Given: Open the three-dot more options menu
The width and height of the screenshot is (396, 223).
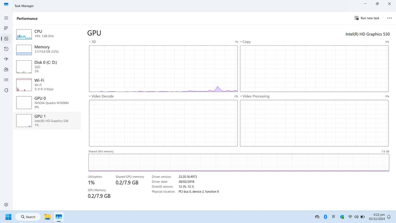Looking at the screenshot, I should 389,18.
